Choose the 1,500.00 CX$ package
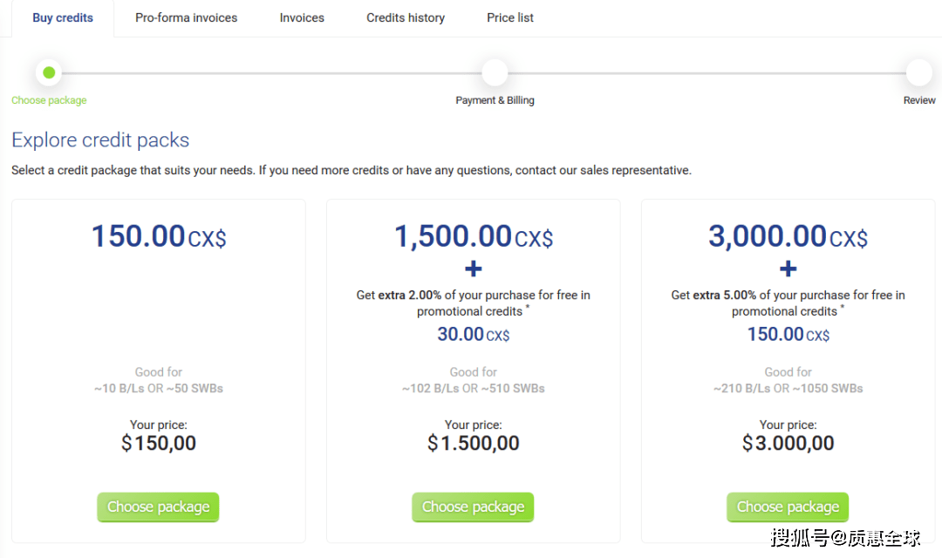 coord(473,507)
